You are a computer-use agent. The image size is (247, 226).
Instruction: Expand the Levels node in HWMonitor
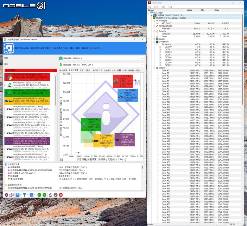155,39
